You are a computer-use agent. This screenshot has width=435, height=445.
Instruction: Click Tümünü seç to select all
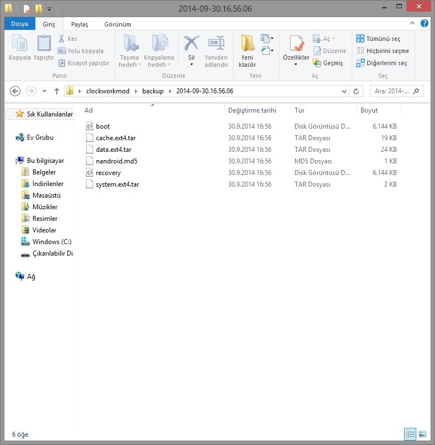[x=378, y=39]
